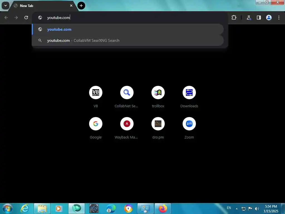Click the Windows Start orb
The image size is (285, 214).
pyautogui.click(x=7, y=208)
